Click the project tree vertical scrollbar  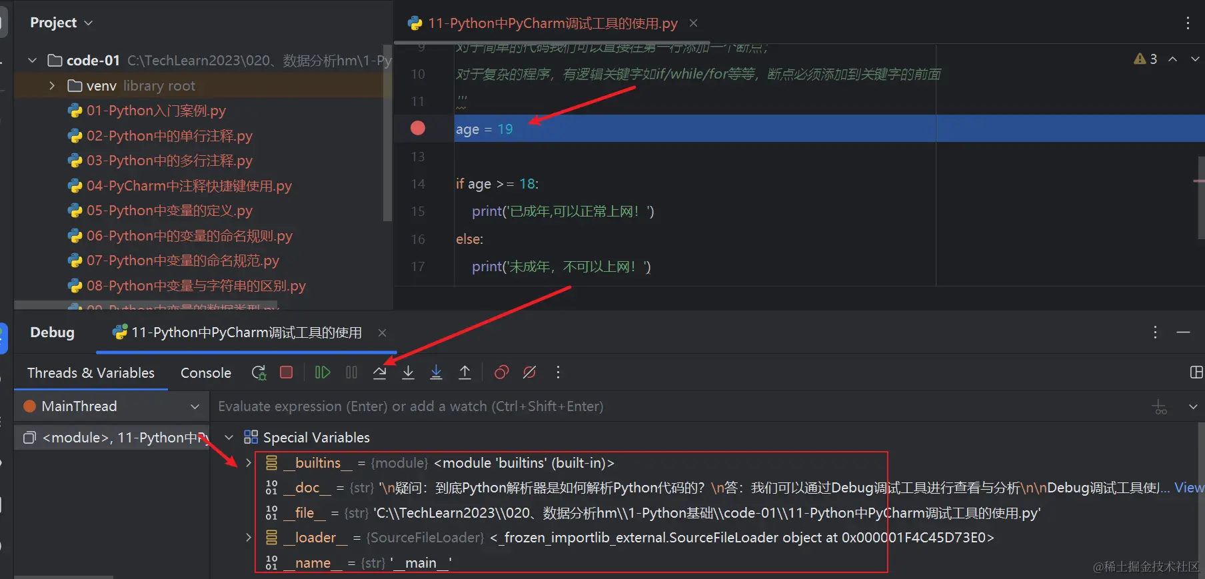coord(388,133)
